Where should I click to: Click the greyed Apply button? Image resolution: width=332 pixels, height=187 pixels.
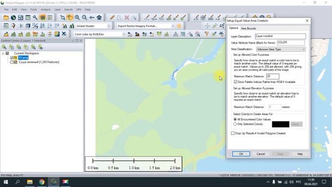click(x=280, y=154)
